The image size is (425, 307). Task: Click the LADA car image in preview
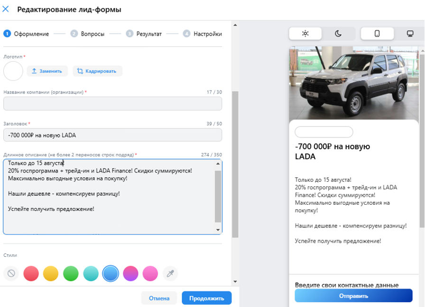click(x=354, y=83)
